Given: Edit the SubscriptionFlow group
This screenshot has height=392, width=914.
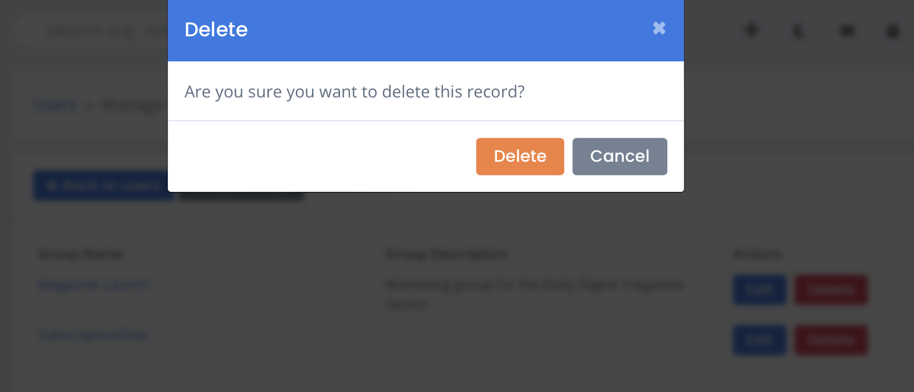Looking at the screenshot, I should click(x=760, y=340).
